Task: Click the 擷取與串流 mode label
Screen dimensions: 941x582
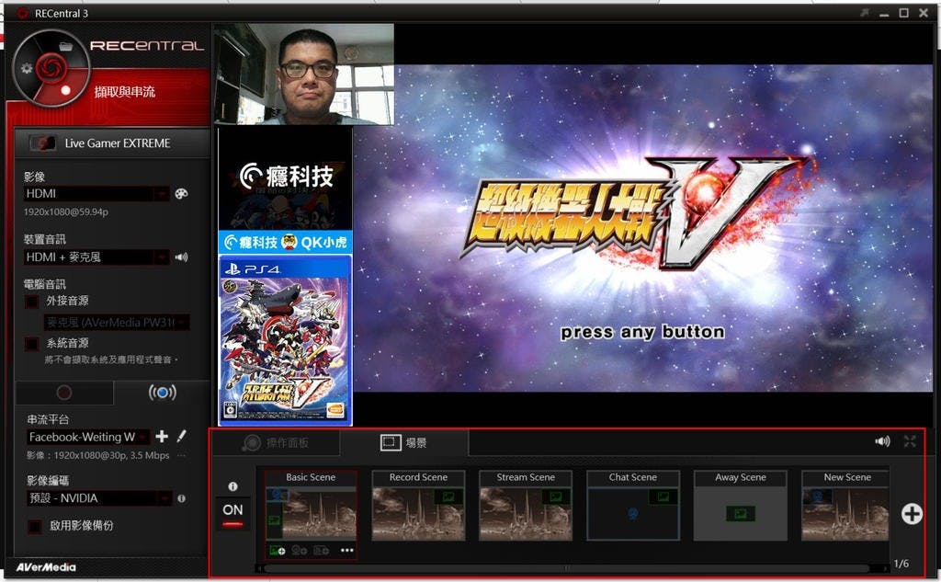Action: (x=125, y=91)
